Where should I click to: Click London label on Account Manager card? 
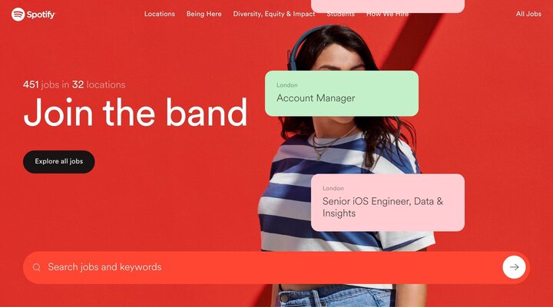click(x=286, y=85)
